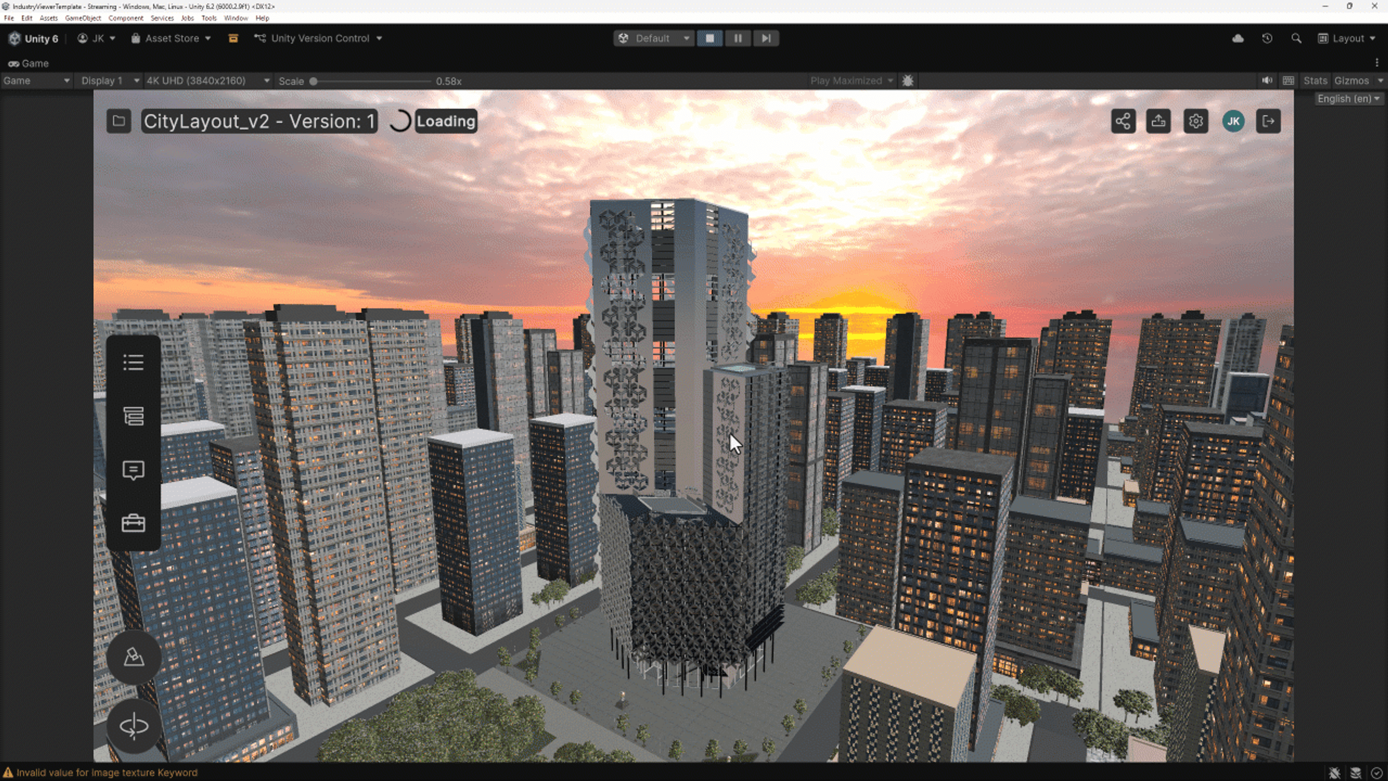Screen dimensions: 1388x781
Task: Click the round measure tool button
Action: click(x=133, y=657)
